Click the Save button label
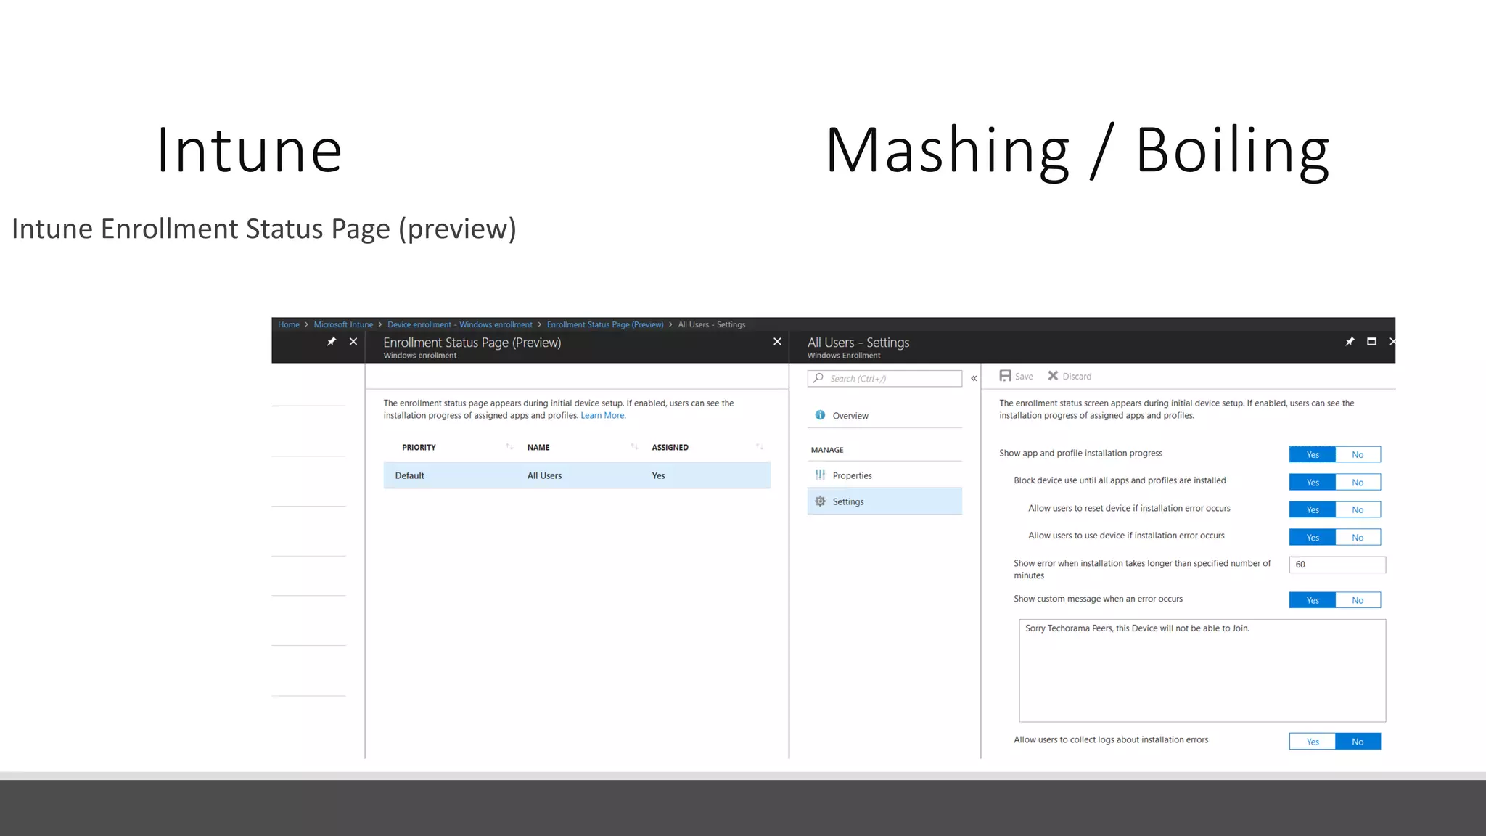The width and height of the screenshot is (1486, 836). [1024, 376]
